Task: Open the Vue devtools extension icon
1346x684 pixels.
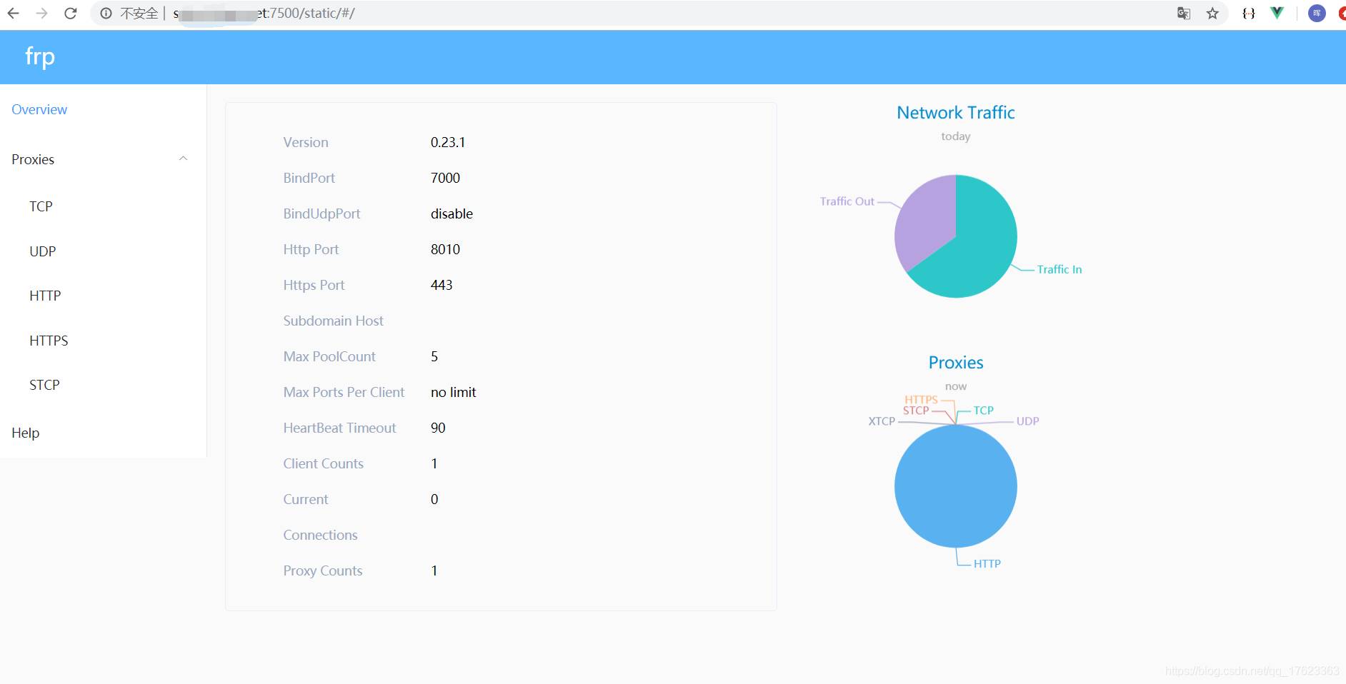Action: pyautogui.click(x=1277, y=13)
